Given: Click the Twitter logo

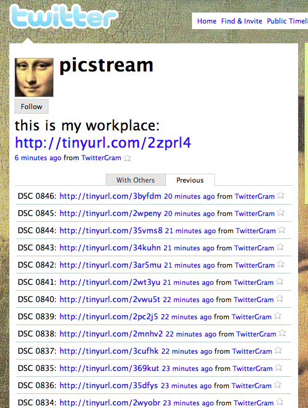Looking at the screenshot, I should click(64, 16).
